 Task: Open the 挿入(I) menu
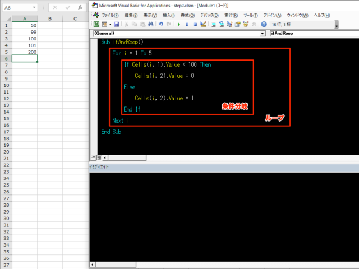[x=168, y=15]
